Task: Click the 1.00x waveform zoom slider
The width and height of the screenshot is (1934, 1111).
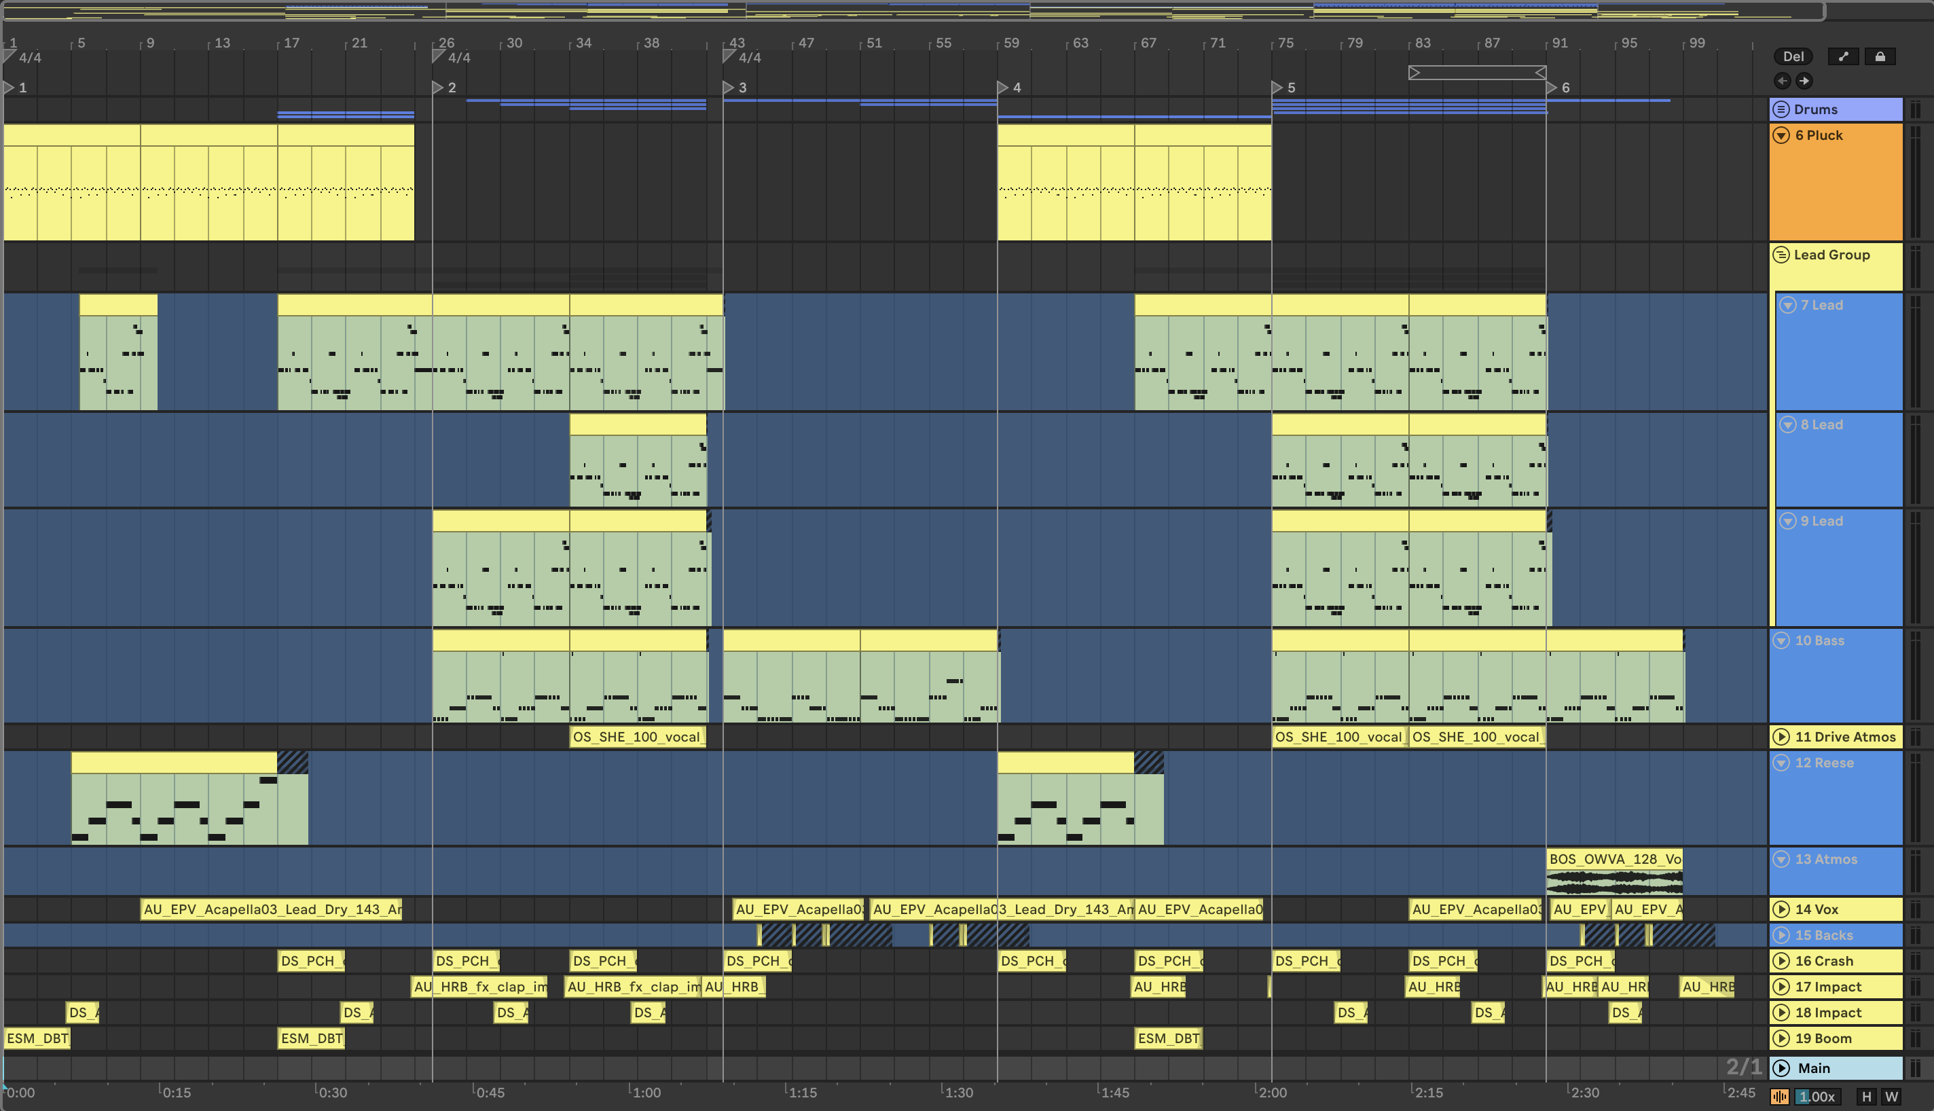Action: pyautogui.click(x=1817, y=1097)
